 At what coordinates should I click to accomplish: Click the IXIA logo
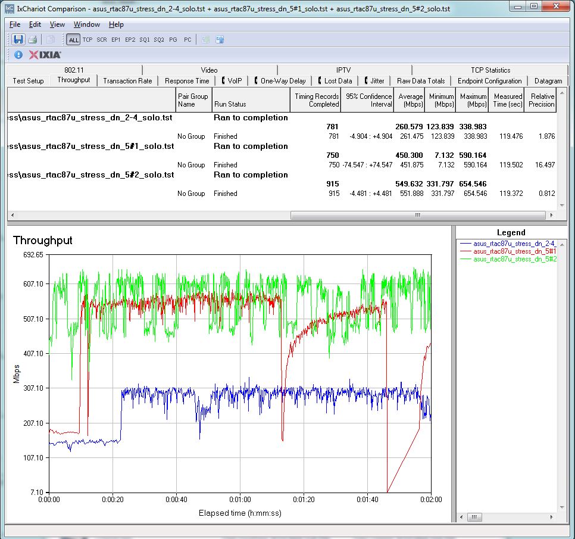point(45,55)
